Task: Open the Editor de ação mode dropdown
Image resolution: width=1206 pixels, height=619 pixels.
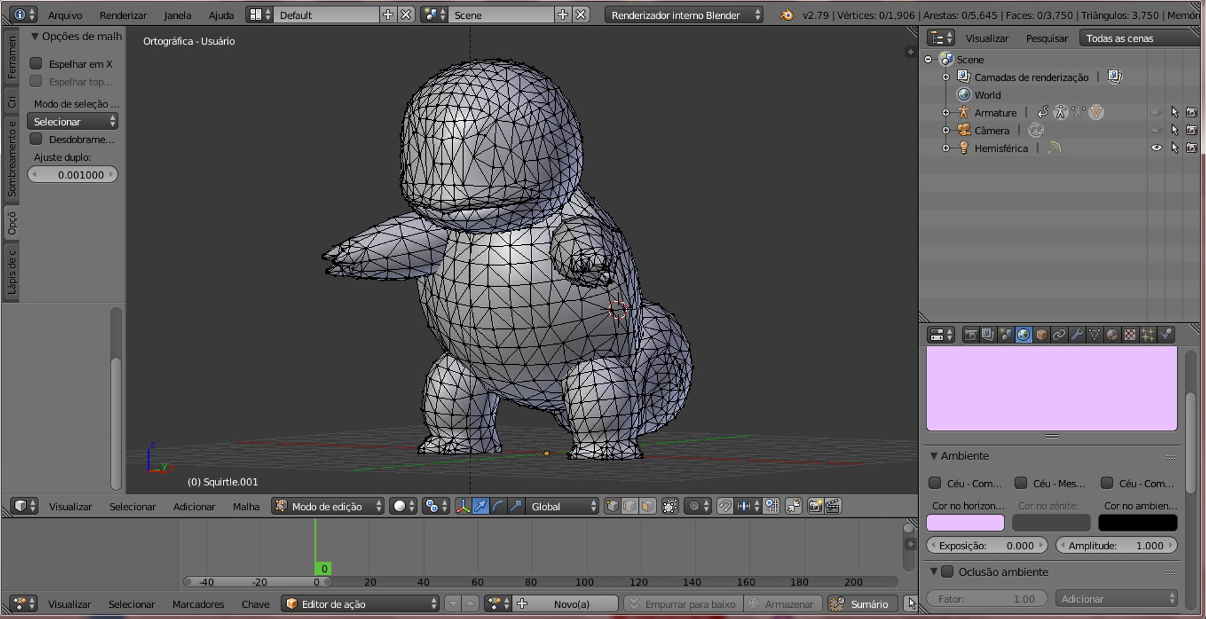Action: coord(360,604)
